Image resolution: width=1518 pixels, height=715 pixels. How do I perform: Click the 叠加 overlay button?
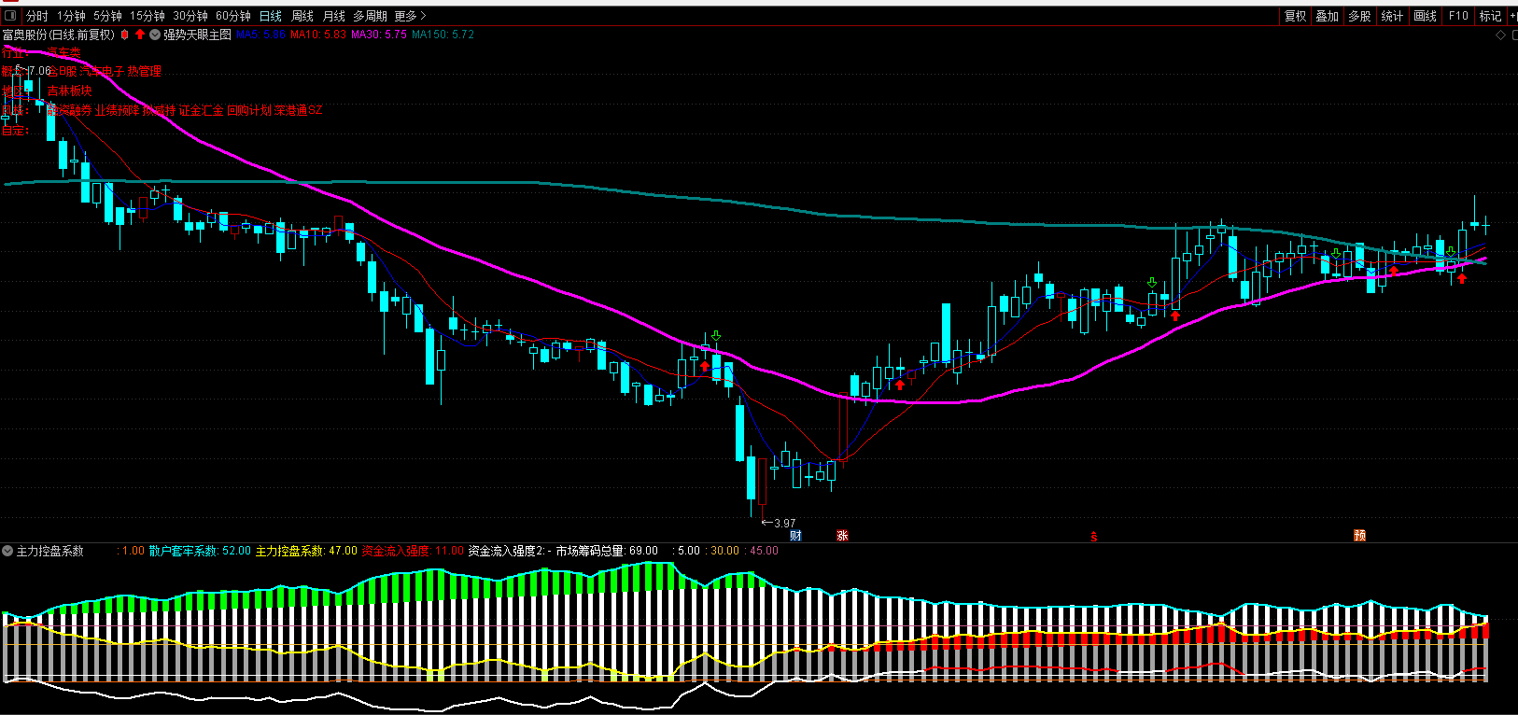pyautogui.click(x=1328, y=16)
